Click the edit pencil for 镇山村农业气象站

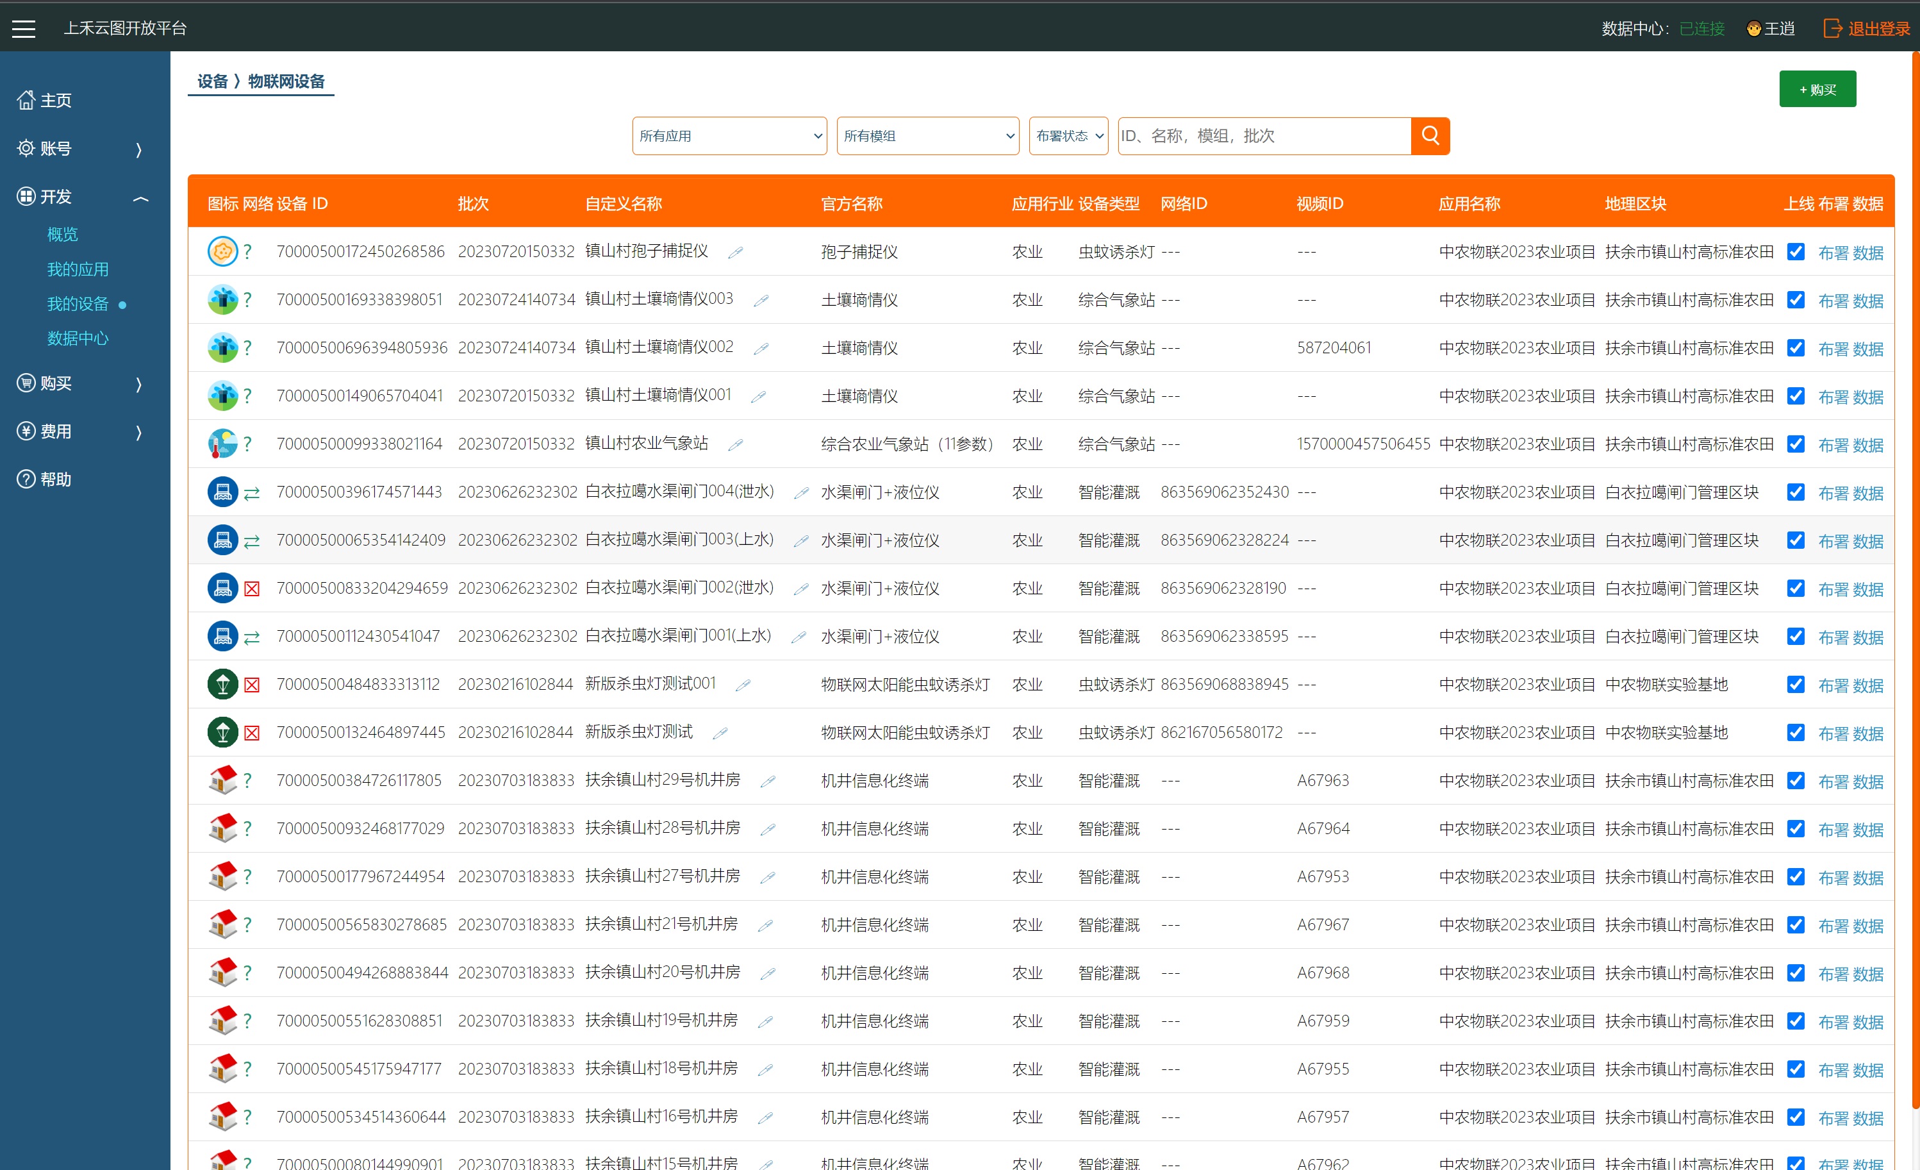coord(735,444)
